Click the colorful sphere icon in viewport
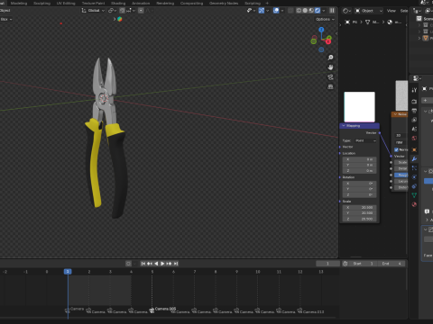The width and height of the screenshot is (433, 324). pyautogui.click(x=120, y=19)
